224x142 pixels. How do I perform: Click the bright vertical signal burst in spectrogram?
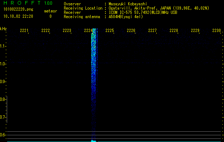[x=94, y=84]
